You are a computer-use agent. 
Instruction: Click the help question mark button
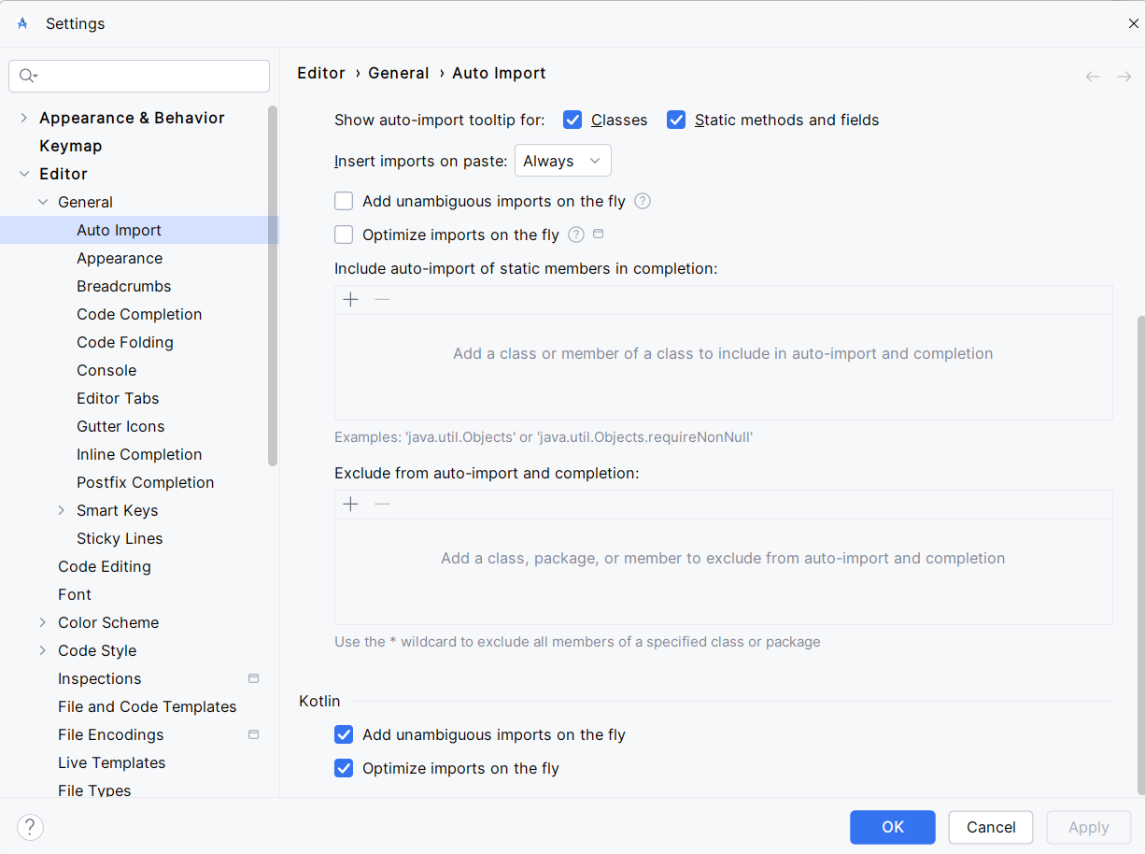point(30,827)
